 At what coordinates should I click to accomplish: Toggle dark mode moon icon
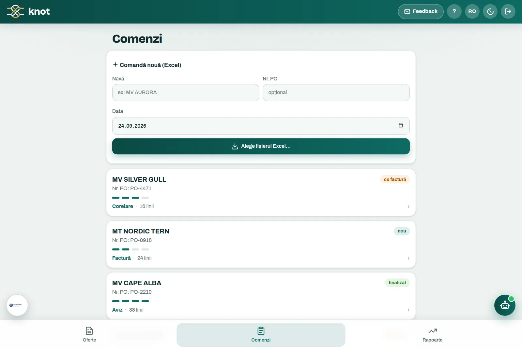coord(490,11)
